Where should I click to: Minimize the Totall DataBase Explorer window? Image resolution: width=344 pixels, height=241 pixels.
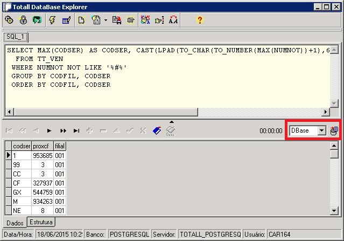[x=318, y=7]
